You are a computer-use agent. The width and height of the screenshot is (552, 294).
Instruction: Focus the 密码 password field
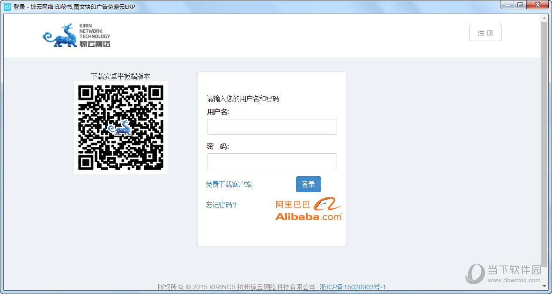[272, 161]
